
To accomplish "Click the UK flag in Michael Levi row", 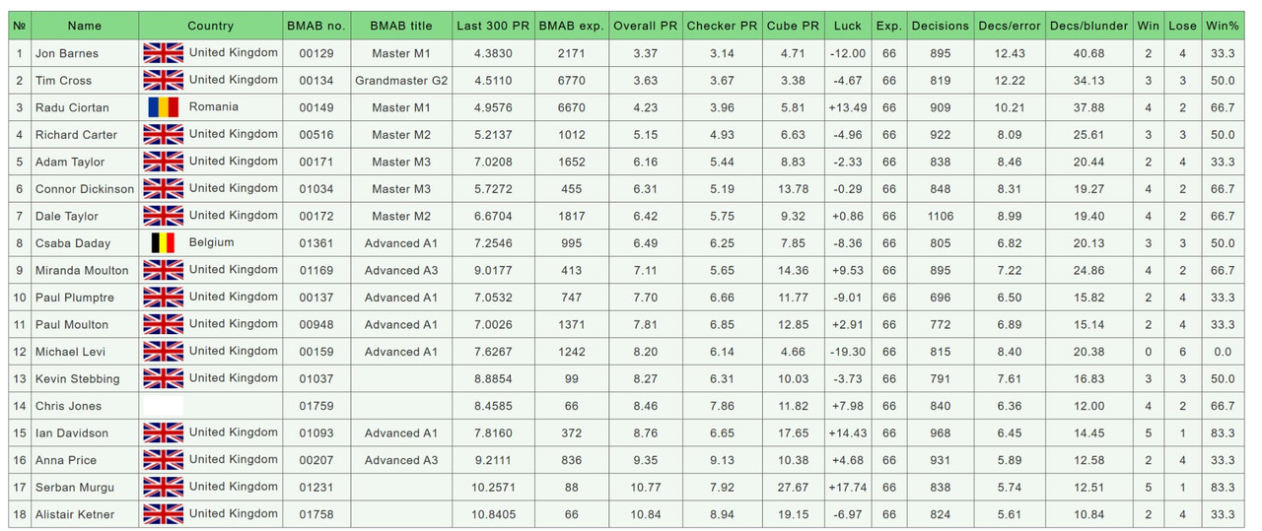I will [x=164, y=351].
